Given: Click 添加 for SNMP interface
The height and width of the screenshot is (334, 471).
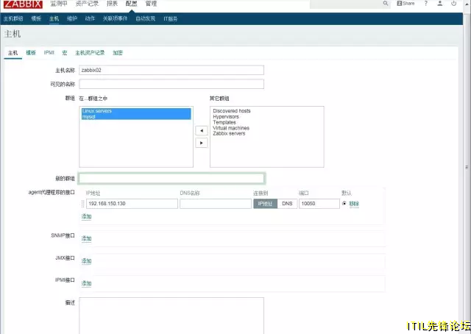Looking at the screenshot, I should (x=86, y=238).
